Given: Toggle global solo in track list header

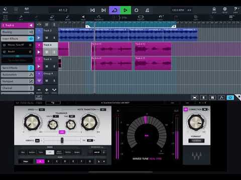Looking at the screenshot, I should point(54,24).
